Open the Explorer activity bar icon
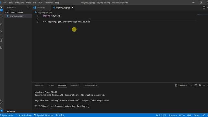Image resolution: width=208 pixels, height=117 pixels. click(x=1, y=9)
